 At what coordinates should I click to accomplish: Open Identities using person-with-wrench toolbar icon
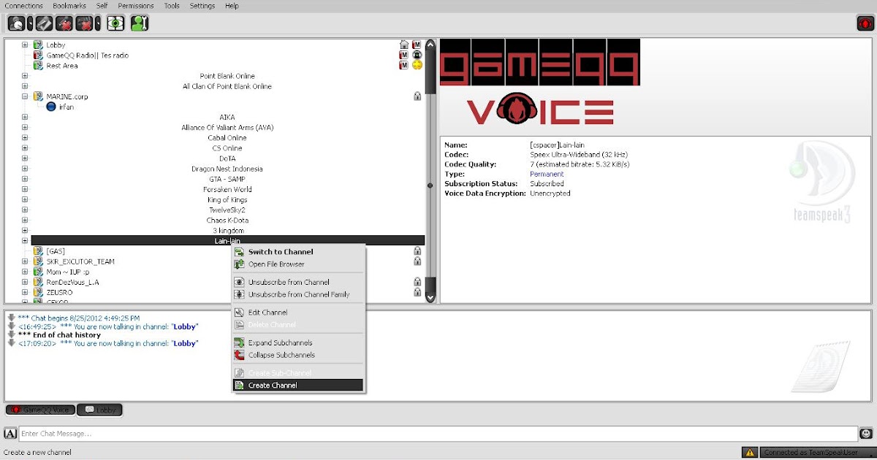[139, 23]
